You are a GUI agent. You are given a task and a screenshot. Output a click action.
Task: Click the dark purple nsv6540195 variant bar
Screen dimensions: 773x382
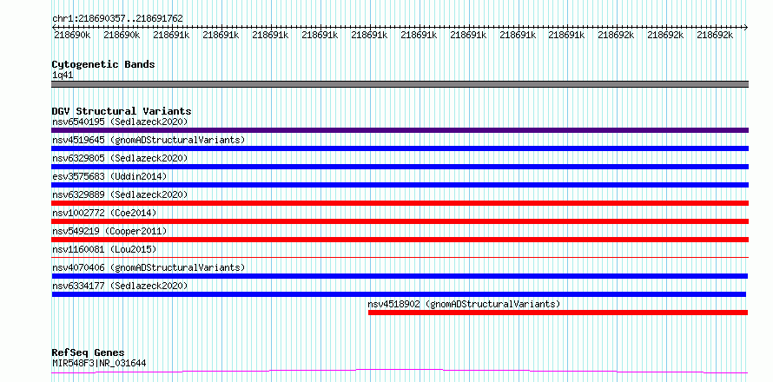tap(400, 130)
